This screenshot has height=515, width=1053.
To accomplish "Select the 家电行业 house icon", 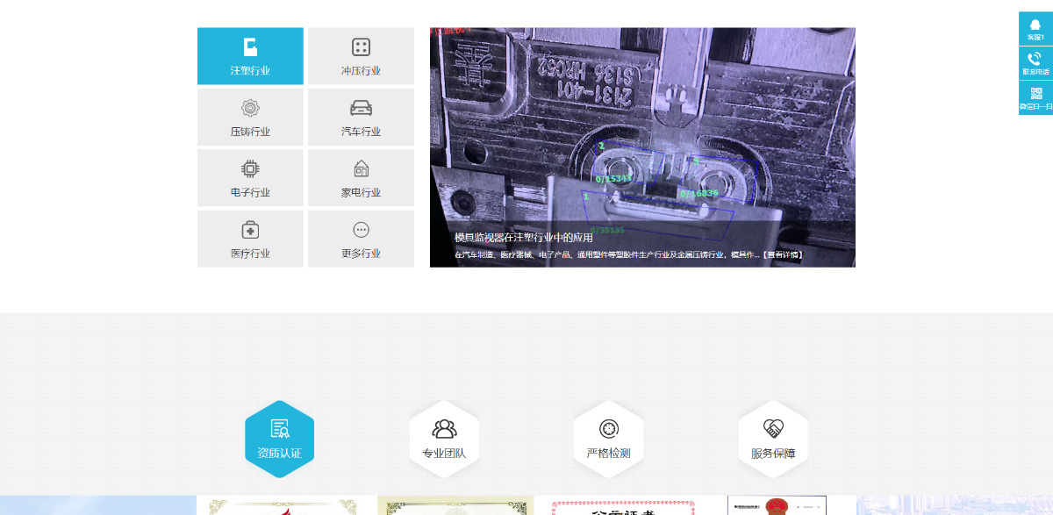I will point(361,168).
